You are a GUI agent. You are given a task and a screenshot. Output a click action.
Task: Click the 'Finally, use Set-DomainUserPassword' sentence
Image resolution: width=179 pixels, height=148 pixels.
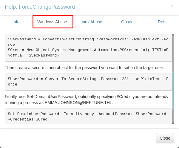[87, 100]
